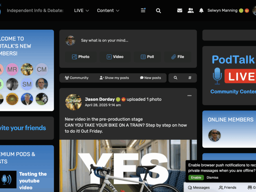Click the Video upload button
Viewport: 256px width, 192px height.
[x=115, y=57]
